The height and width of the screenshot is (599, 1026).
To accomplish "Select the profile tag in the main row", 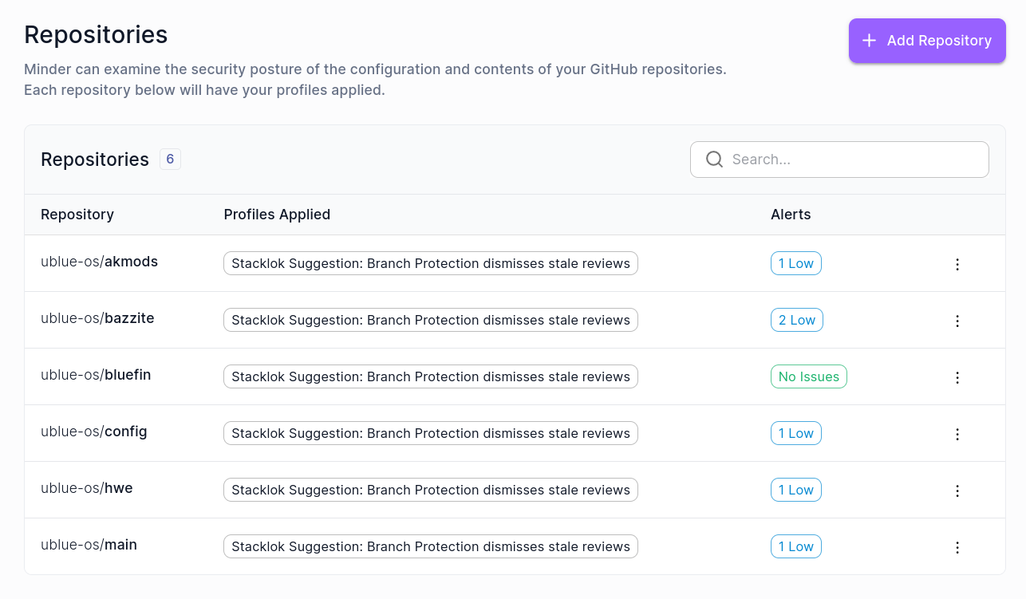I will point(430,546).
